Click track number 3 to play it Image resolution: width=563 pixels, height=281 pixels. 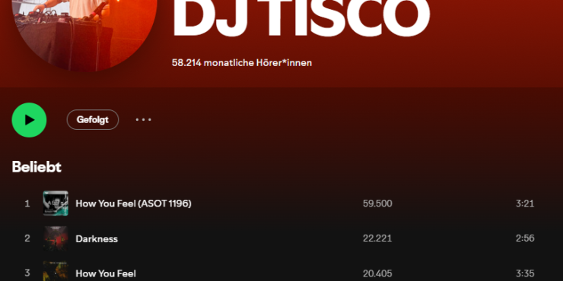pyautogui.click(x=27, y=273)
